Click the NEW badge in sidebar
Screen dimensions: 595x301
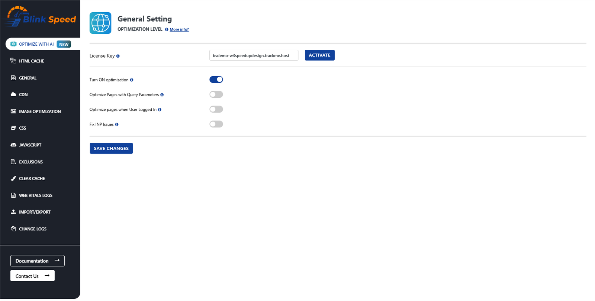point(64,44)
